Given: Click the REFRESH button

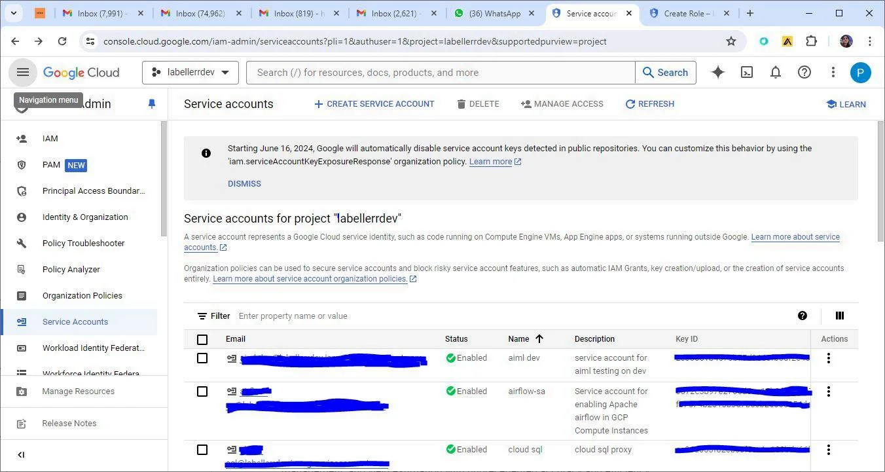Looking at the screenshot, I should point(649,104).
